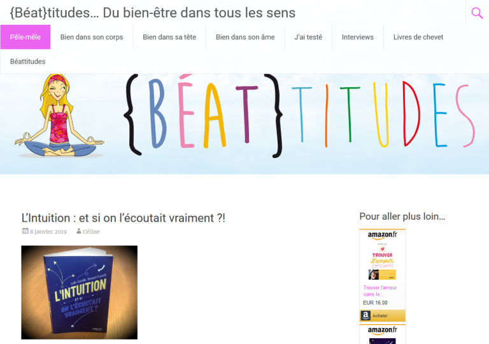This screenshot has height=344, width=489.
Task: Go to Bien dans son âme section
Action: pyautogui.click(x=245, y=37)
